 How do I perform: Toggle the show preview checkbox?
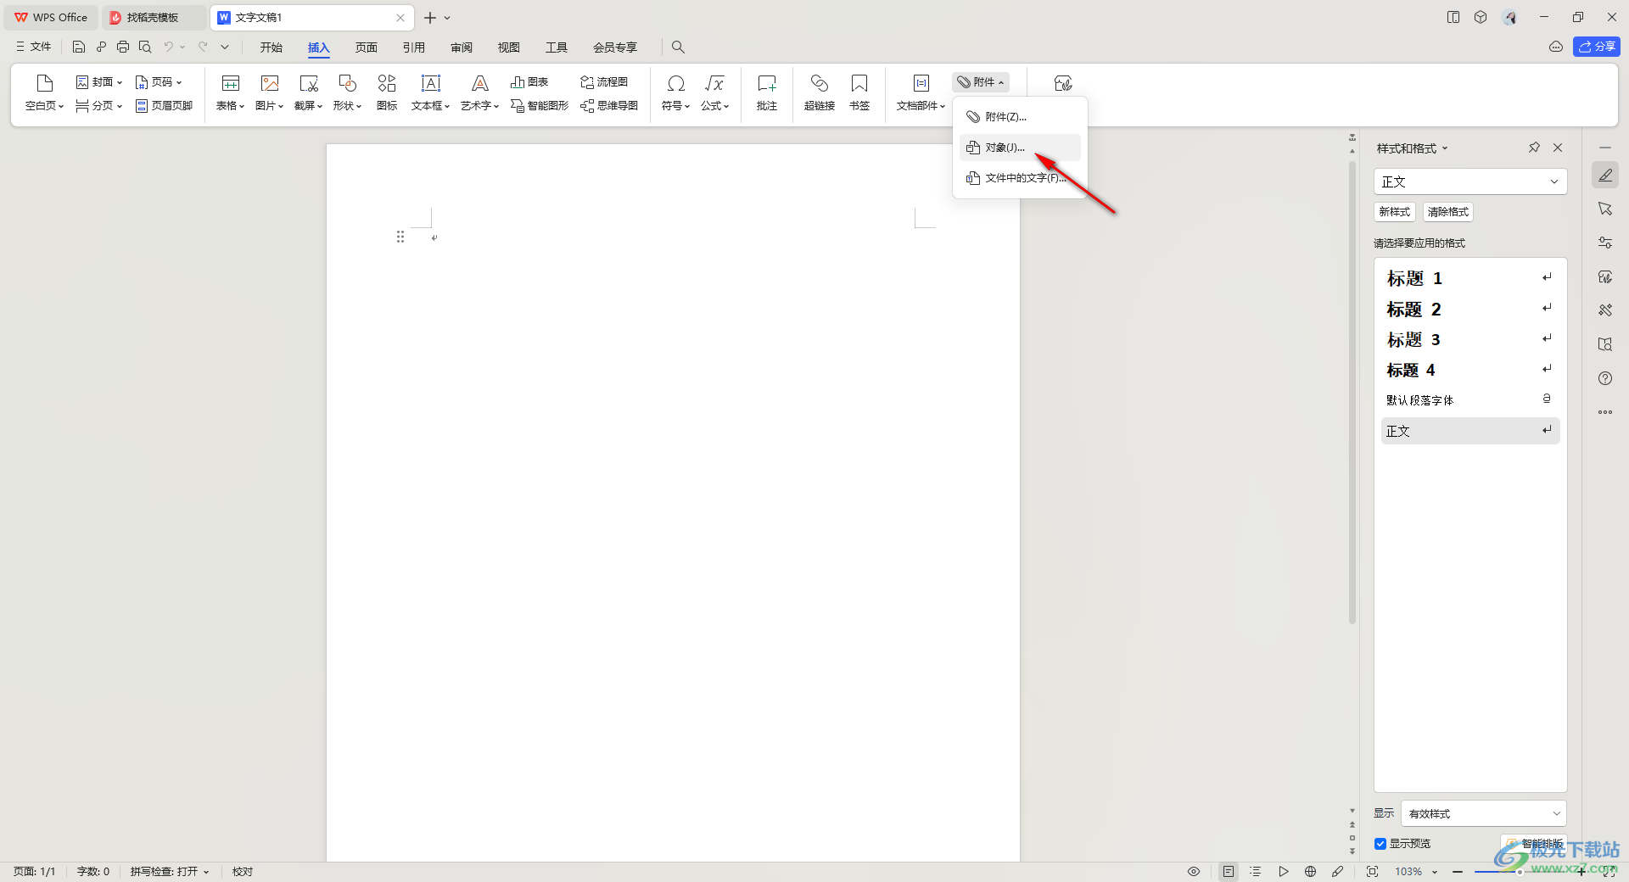(1380, 844)
